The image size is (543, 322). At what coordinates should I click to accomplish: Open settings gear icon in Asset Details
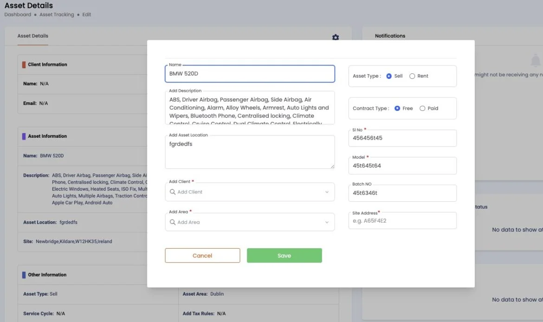coord(336,37)
